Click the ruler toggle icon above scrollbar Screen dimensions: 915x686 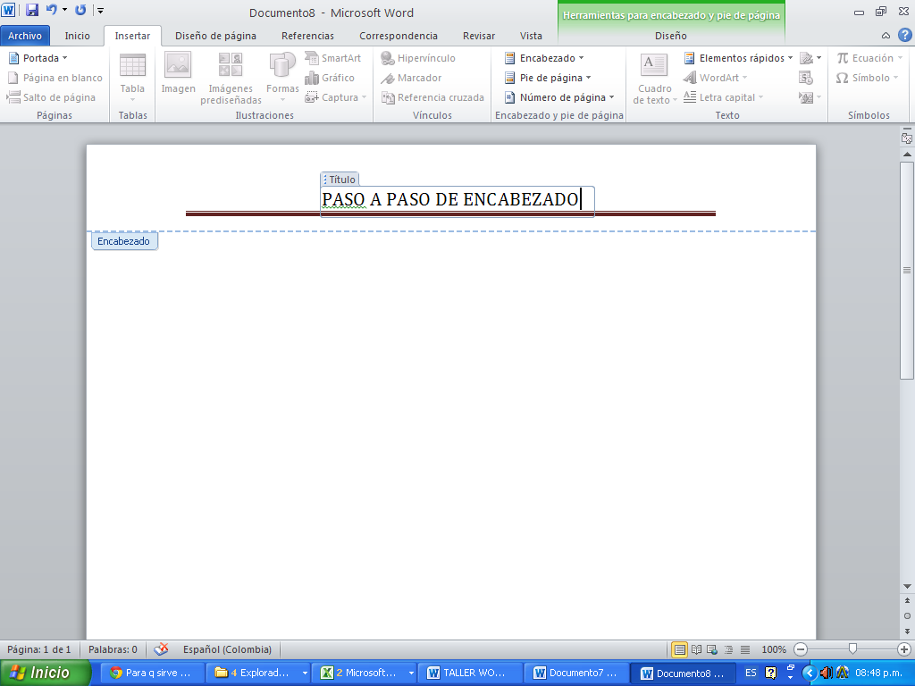click(x=906, y=138)
